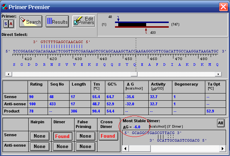This screenshot has height=156, width=230.
Task: Open the primer Search dialog
Action: click(31, 22)
